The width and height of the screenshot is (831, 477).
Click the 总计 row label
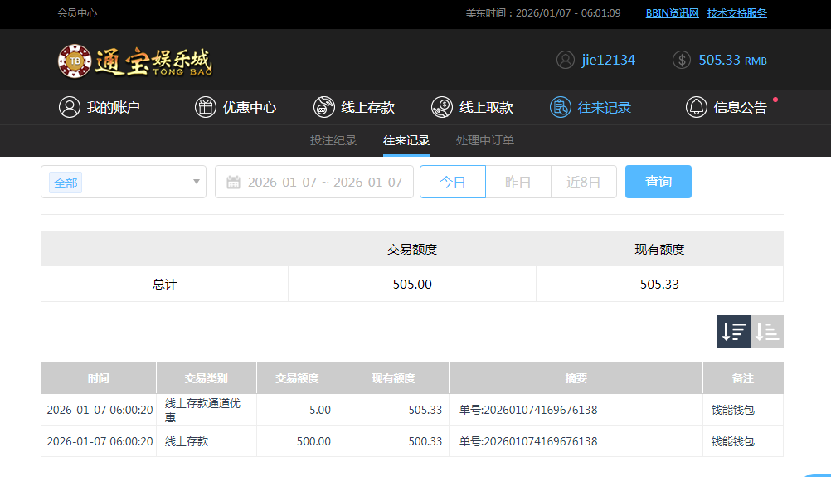[x=164, y=284]
